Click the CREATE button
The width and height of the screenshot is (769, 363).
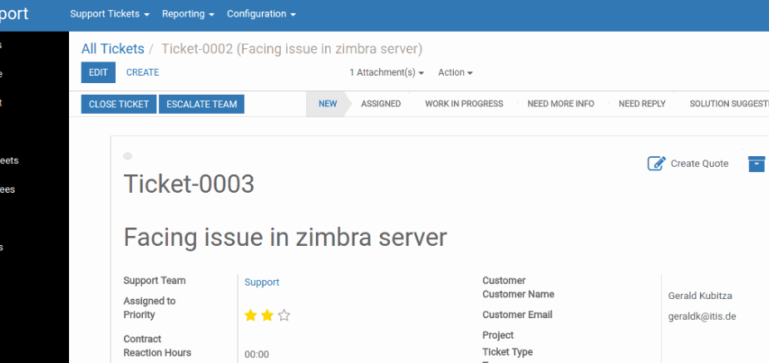tap(143, 72)
